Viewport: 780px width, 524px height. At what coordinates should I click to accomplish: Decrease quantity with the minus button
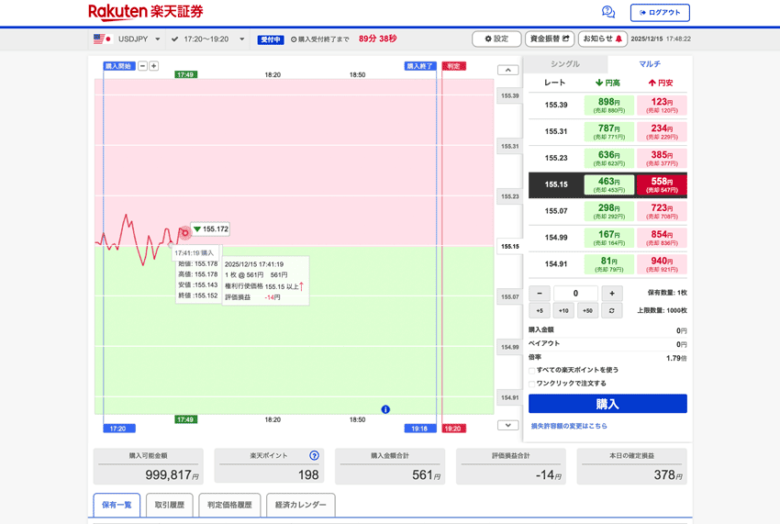pos(540,293)
